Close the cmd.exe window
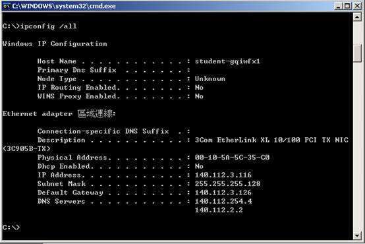This screenshot has height=244, width=365. pyautogui.click(x=357, y=5)
